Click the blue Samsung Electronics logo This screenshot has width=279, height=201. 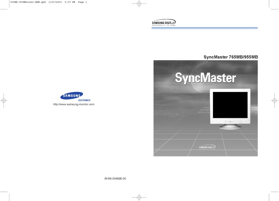point(75,96)
